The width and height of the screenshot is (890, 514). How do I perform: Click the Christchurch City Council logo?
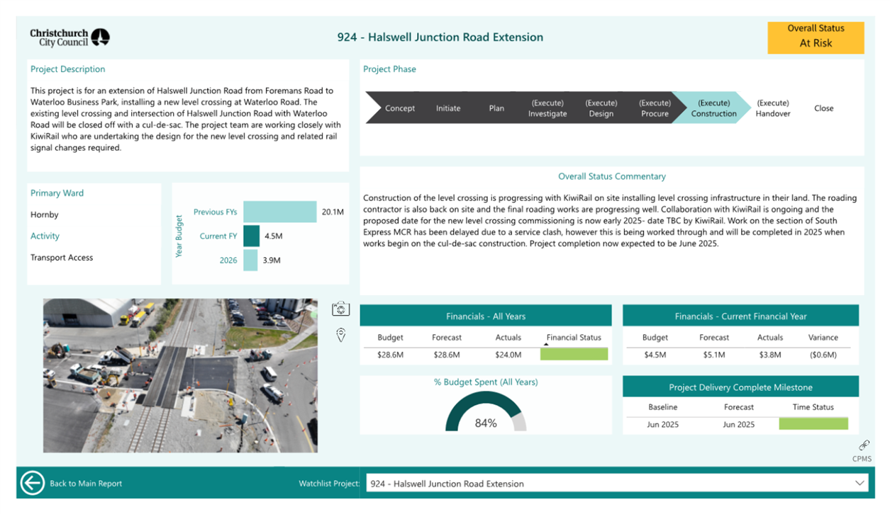point(69,37)
